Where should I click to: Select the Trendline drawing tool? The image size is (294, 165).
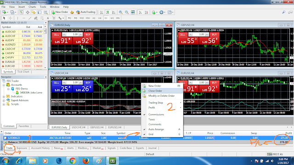coord(30,18)
